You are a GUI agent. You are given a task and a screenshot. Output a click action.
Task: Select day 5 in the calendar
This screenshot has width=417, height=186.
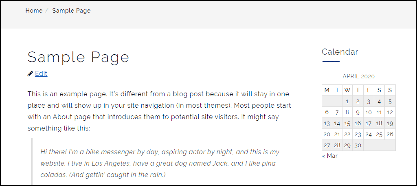click(390, 101)
